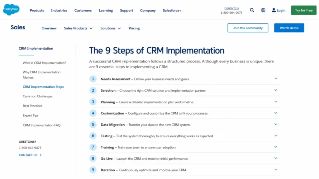The height and width of the screenshot is (179, 319).
Task: Open Common Challenges sidebar link
Action: coord(38,96)
